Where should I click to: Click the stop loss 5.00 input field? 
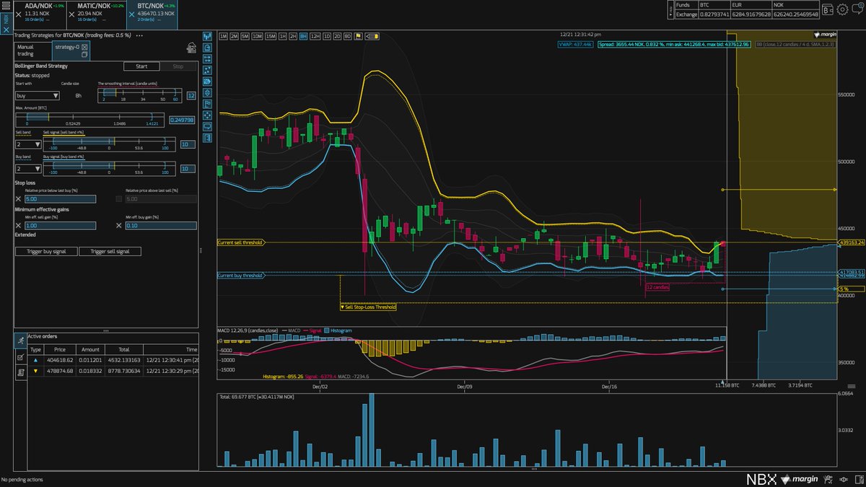coord(60,198)
